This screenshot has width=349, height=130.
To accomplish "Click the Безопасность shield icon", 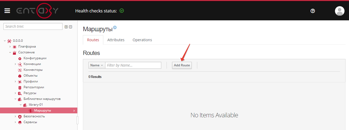I will 20,117.
